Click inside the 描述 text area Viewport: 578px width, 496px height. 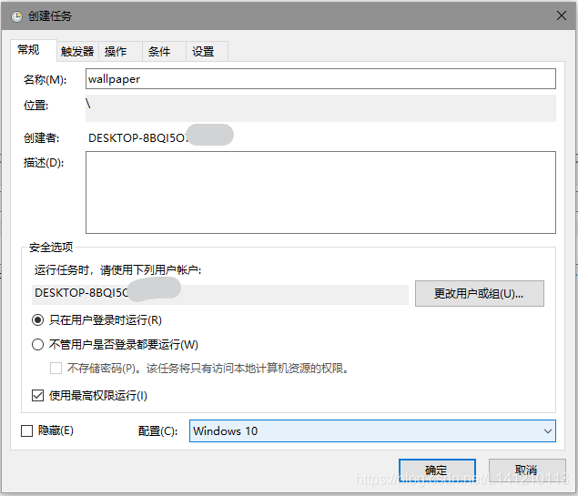point(320,192)
